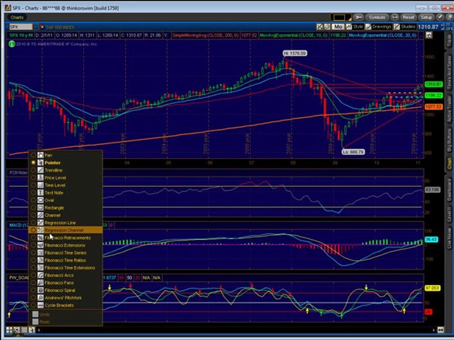Click the grid layout icon at bottom left
The image size is (454, 340).
pyautogui.click(x=9, y=330)
